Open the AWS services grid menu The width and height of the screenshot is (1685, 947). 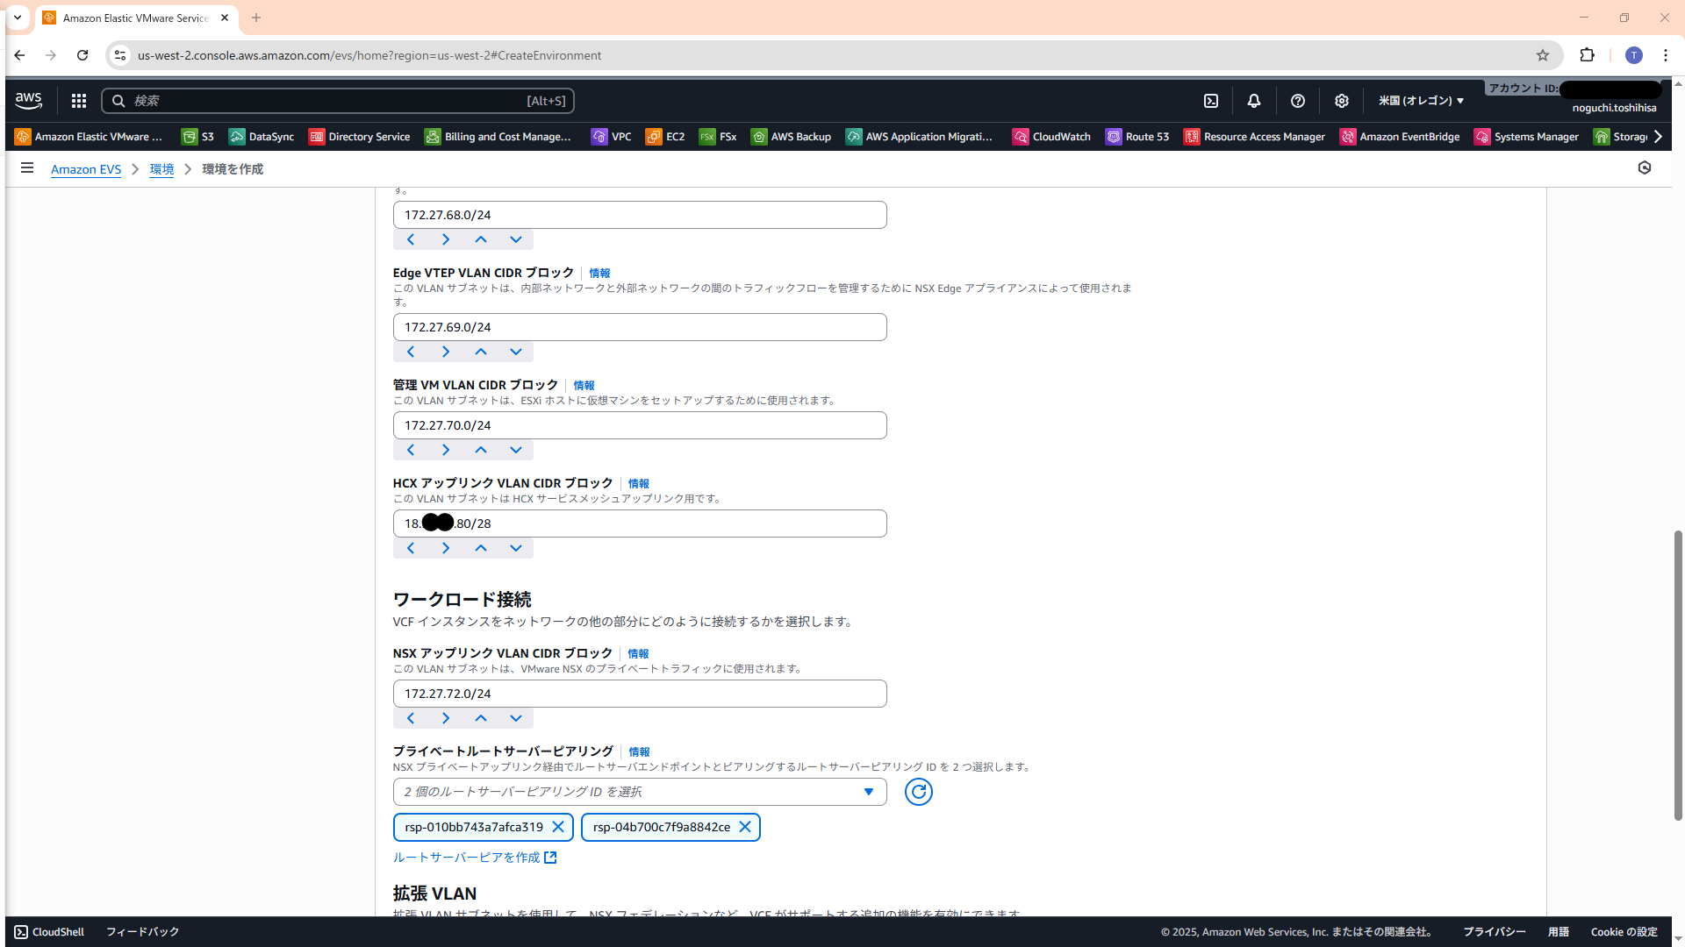tap(79, 101)
